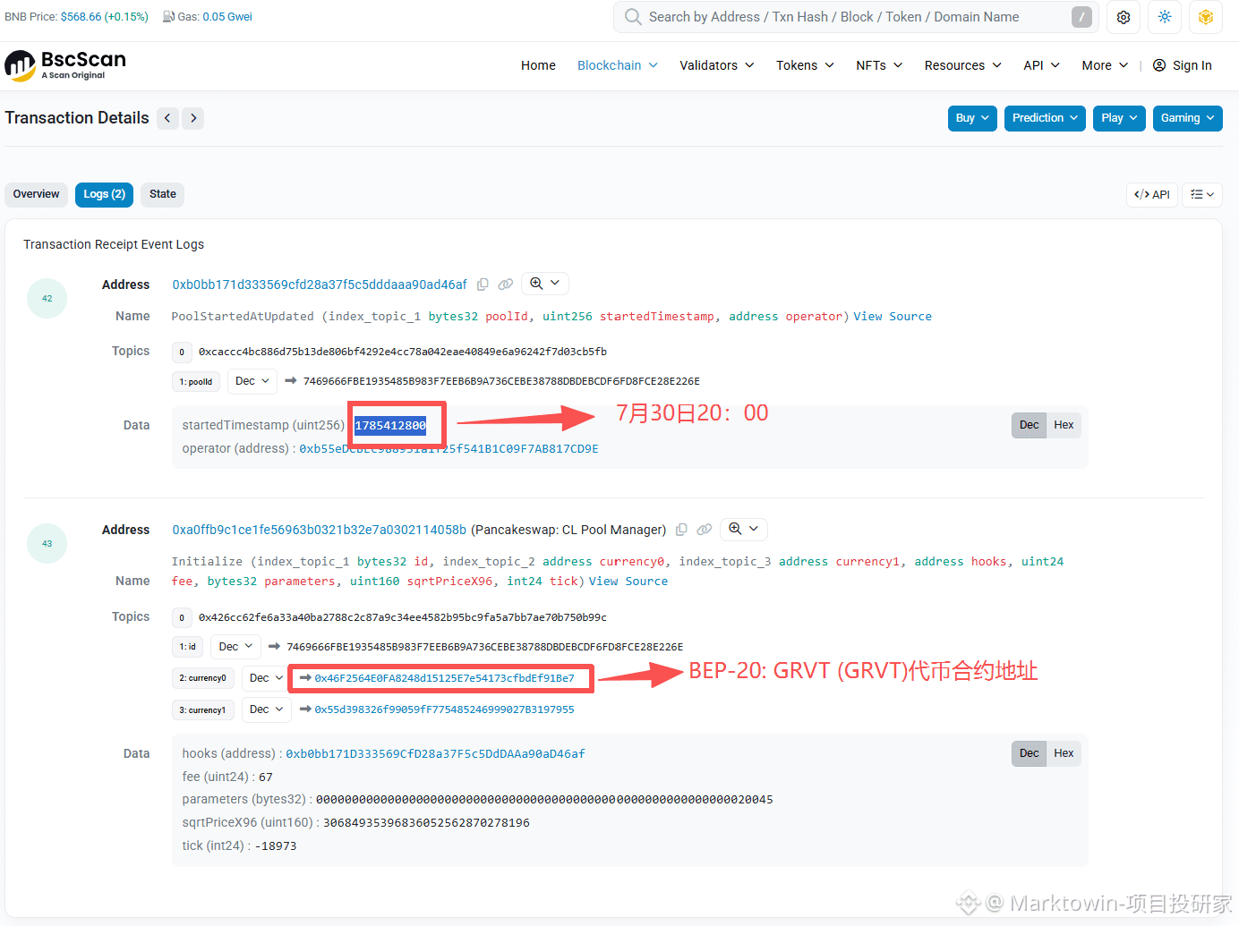The height and width of the screenshot is (926, 1239).
Task: Click the API code button
Action: [1152, 194]
